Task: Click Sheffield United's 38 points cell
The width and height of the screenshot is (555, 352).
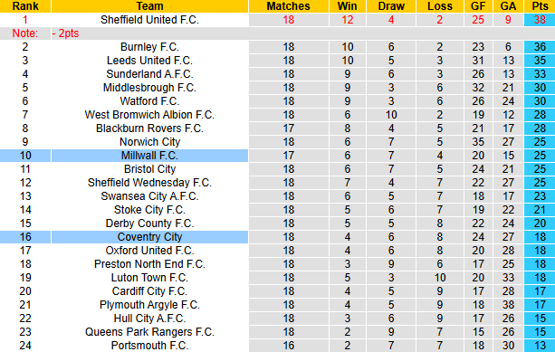Action: coord(540,20)
